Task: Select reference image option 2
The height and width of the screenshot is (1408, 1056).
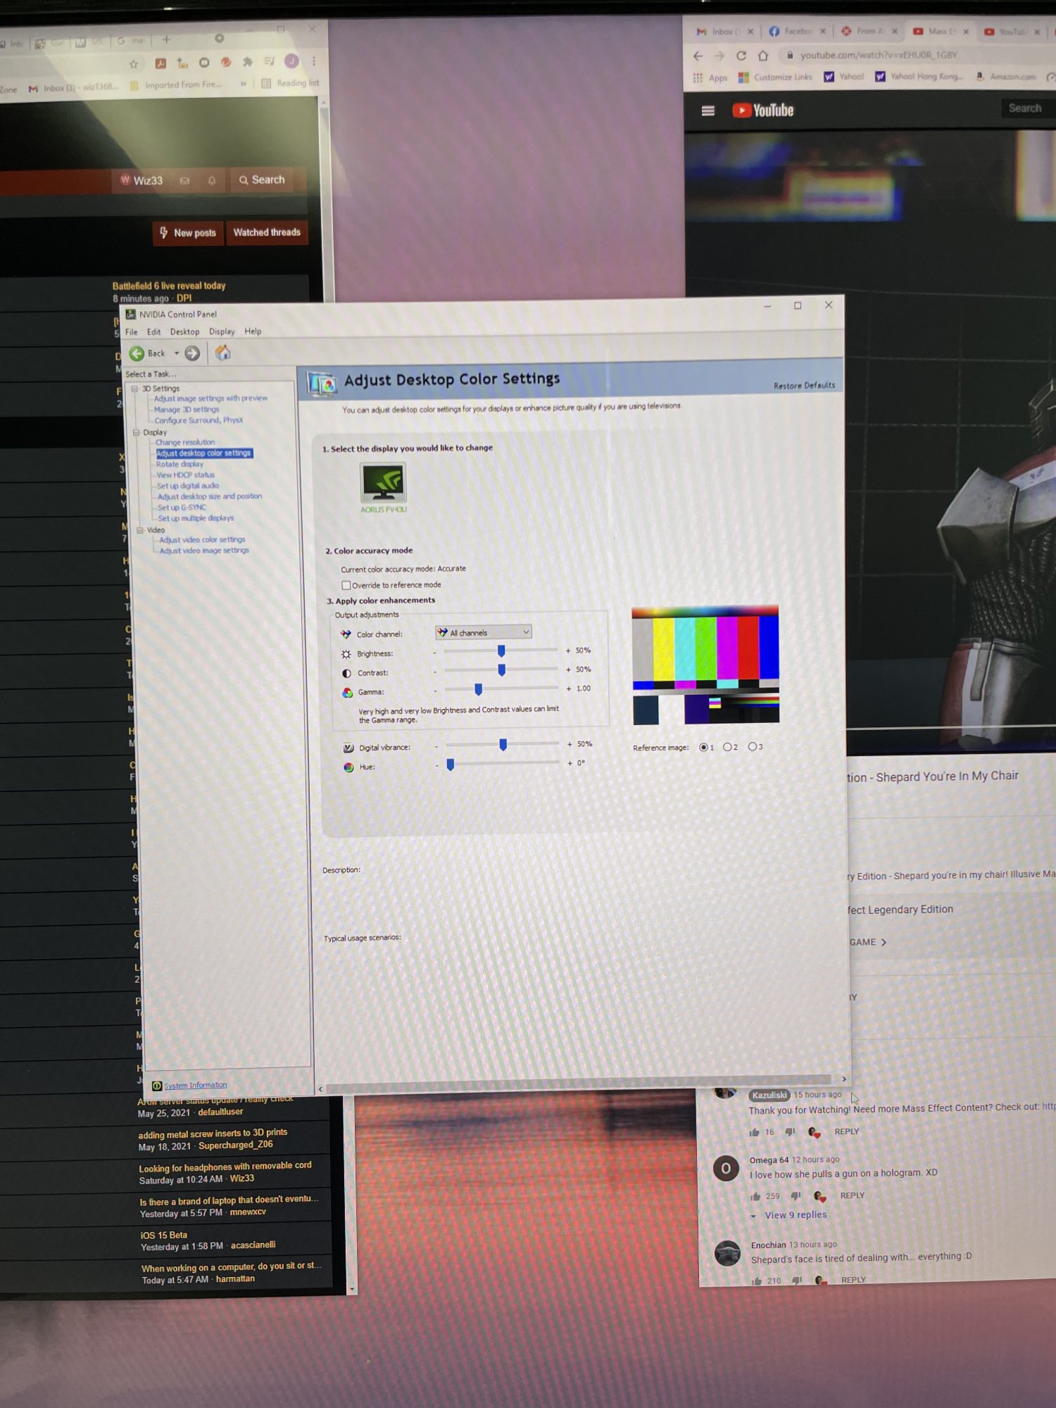Action: 727,747
